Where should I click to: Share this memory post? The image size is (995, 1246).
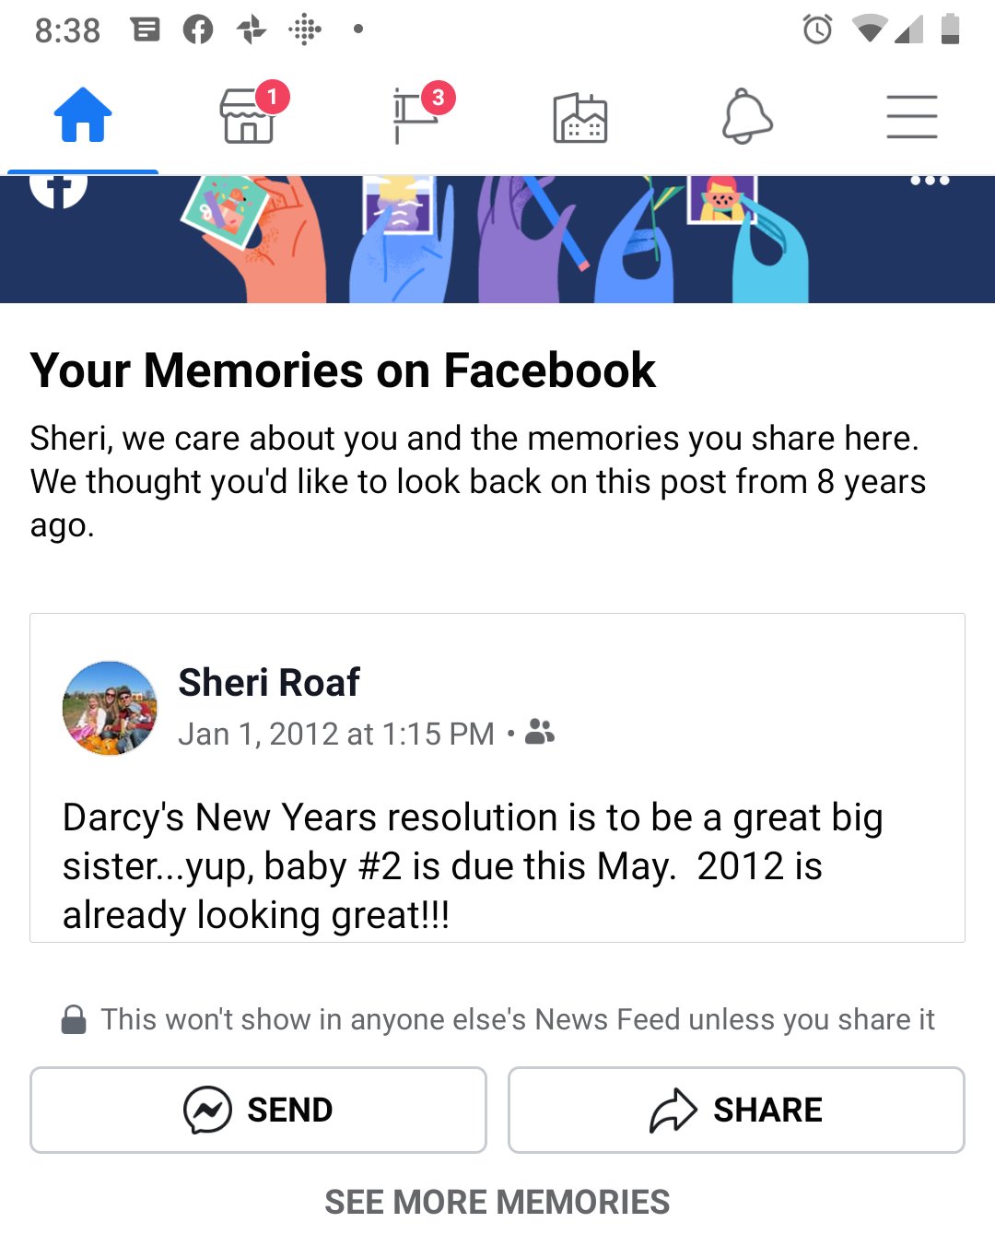(x=736, y=1110)
